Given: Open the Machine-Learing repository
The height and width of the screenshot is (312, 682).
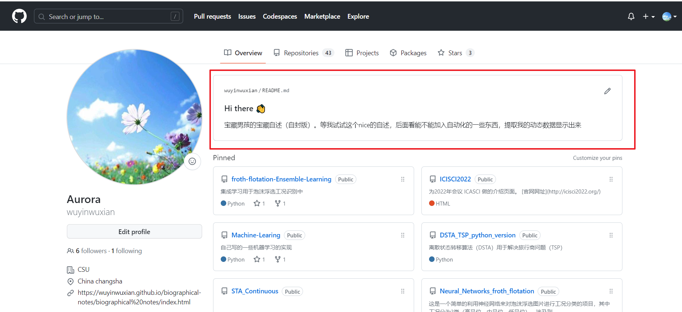Looking at the screenshot, I should coord(256,235).
